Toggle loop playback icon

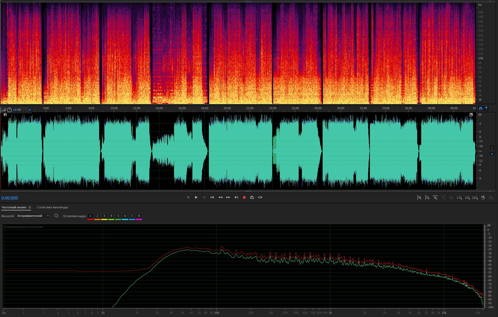pos(252,197)
